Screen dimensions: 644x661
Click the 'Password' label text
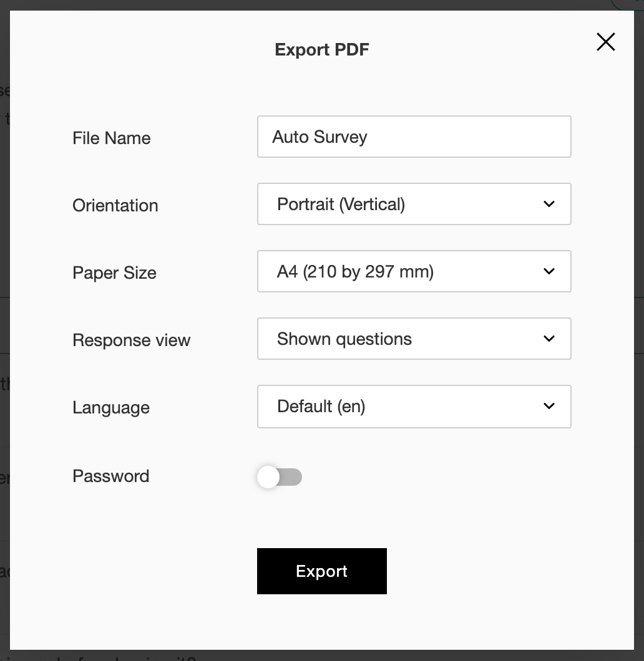point(111,476)
